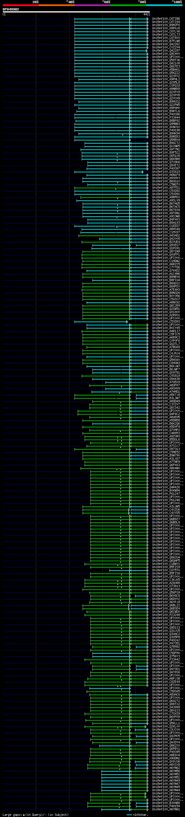The image size is (185, 817).
Task: Open hit UniRef100_C6TI64
Action: pyautogui.click(x=166, y=22)
